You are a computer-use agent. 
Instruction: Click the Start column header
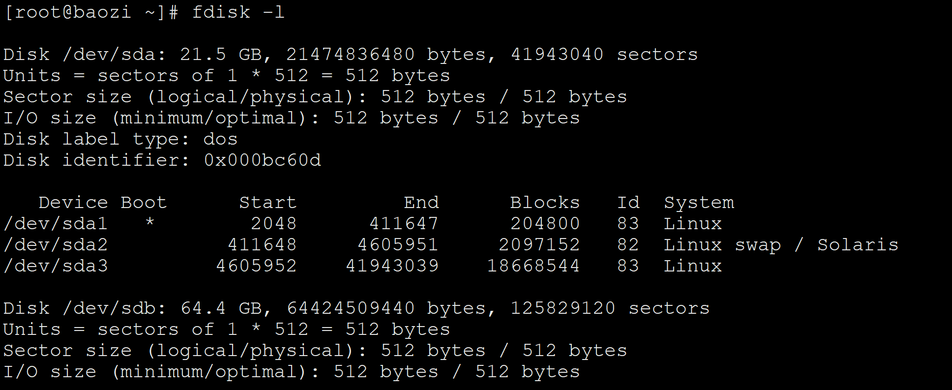click(268, 203)
